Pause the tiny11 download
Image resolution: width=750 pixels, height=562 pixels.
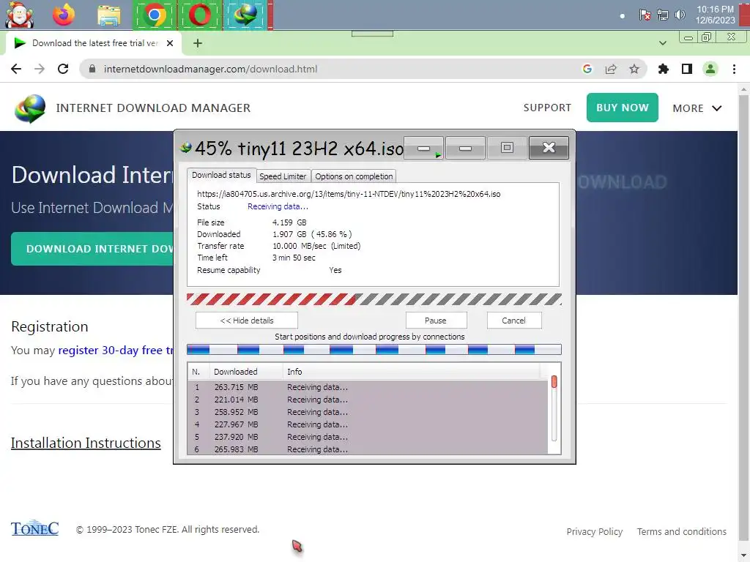point(436,321)
